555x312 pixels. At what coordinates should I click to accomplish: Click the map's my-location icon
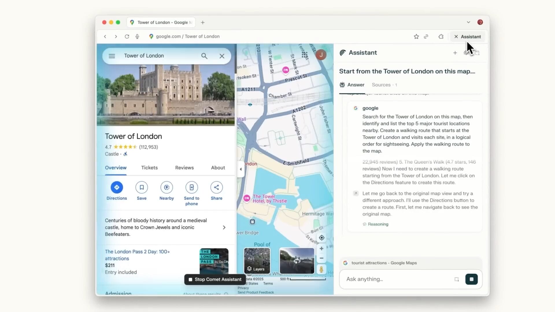tap(321, 238)
